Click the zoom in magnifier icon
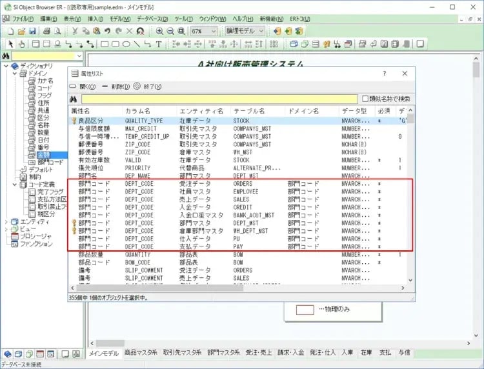This screenshot has height=369, width=484. pyautogui.click(x=159, y=31)
